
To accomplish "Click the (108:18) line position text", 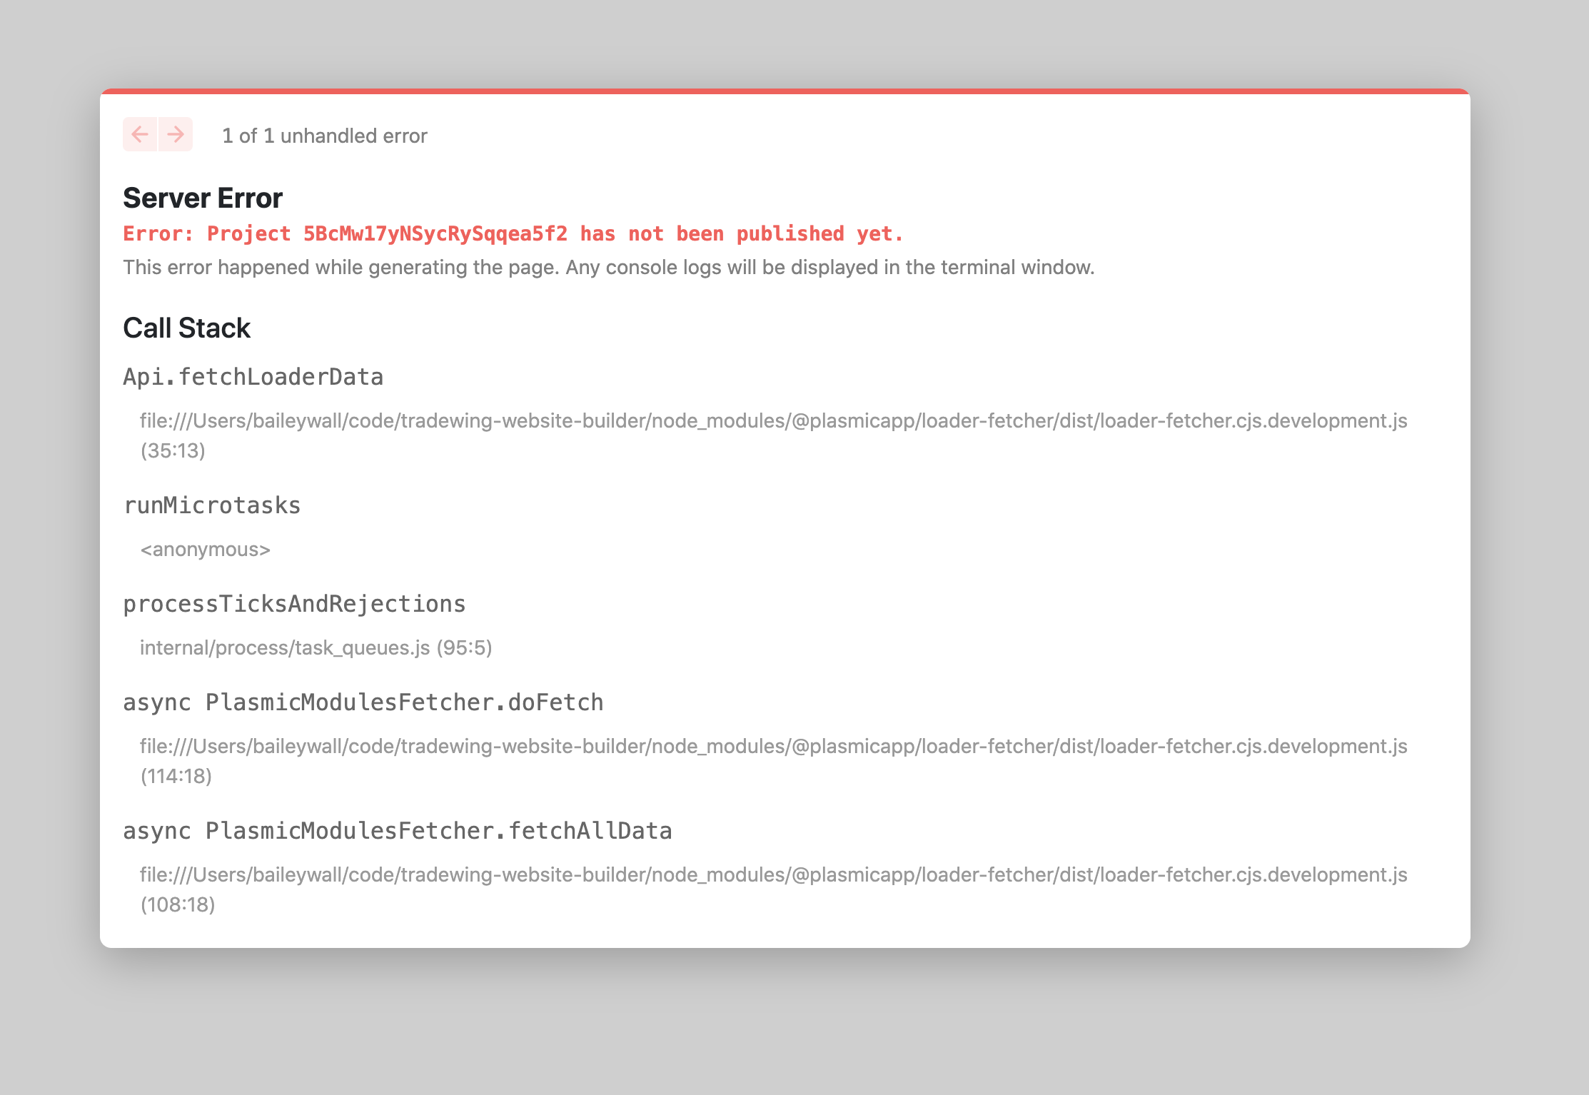I will [x=178, y=904].
